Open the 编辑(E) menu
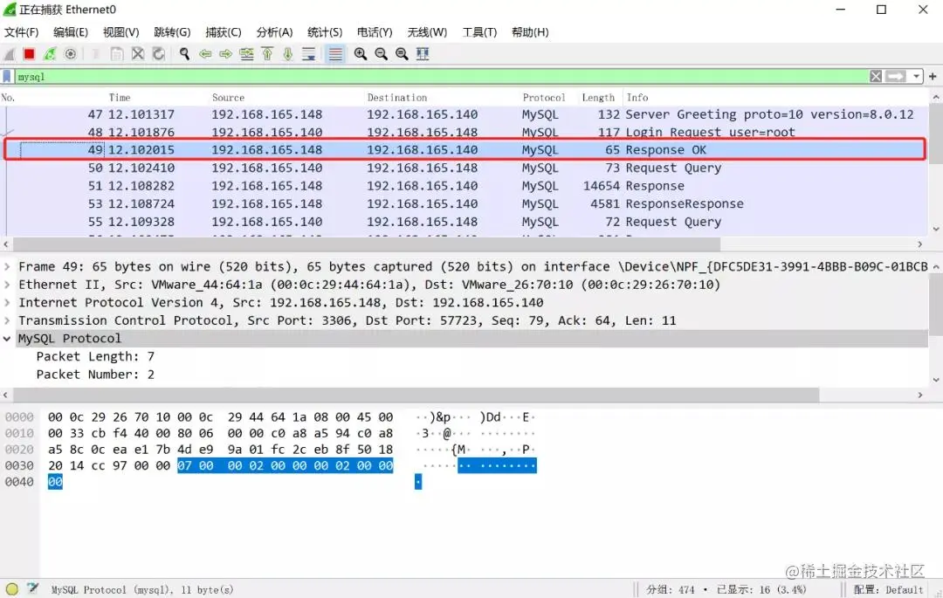The image size is (943, 598). [71, 31]
